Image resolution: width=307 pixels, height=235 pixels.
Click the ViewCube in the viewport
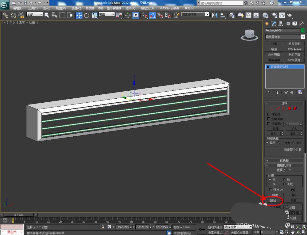coord(249,35)
